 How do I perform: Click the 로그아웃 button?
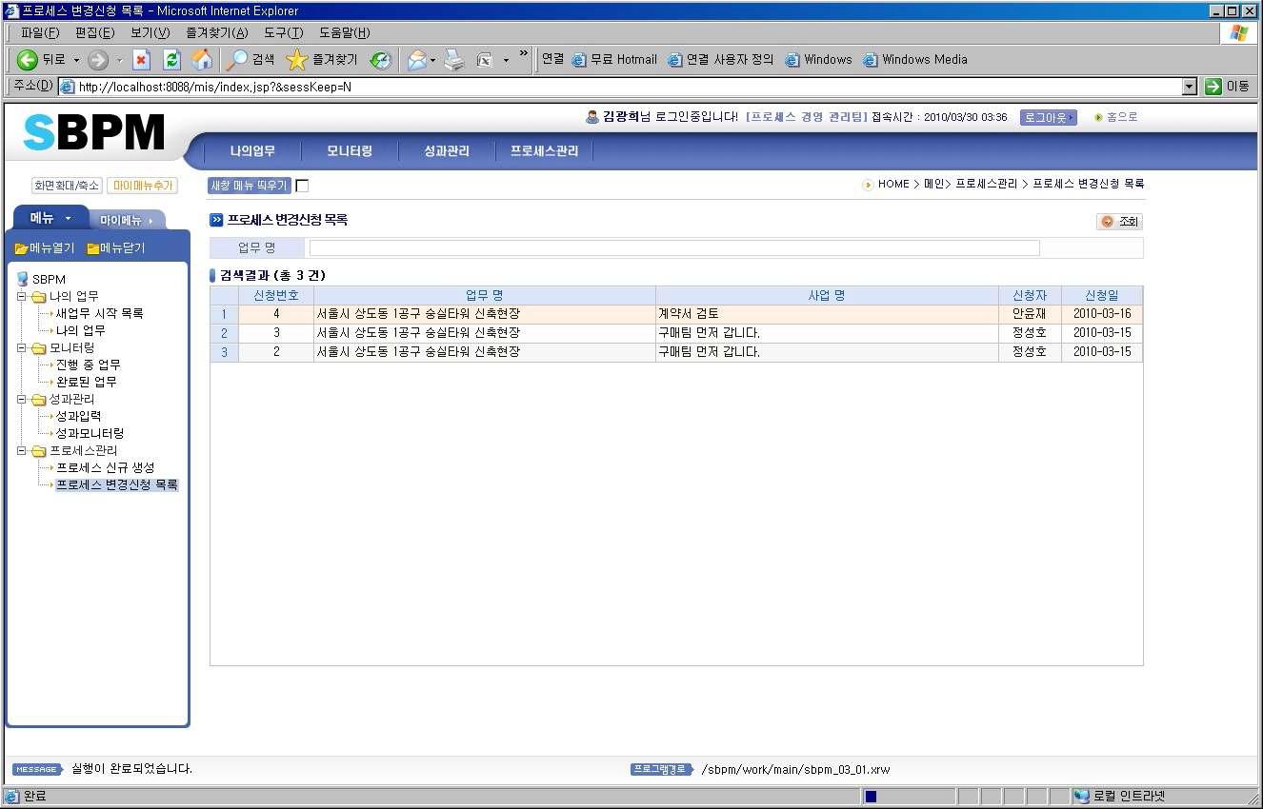1048,117
